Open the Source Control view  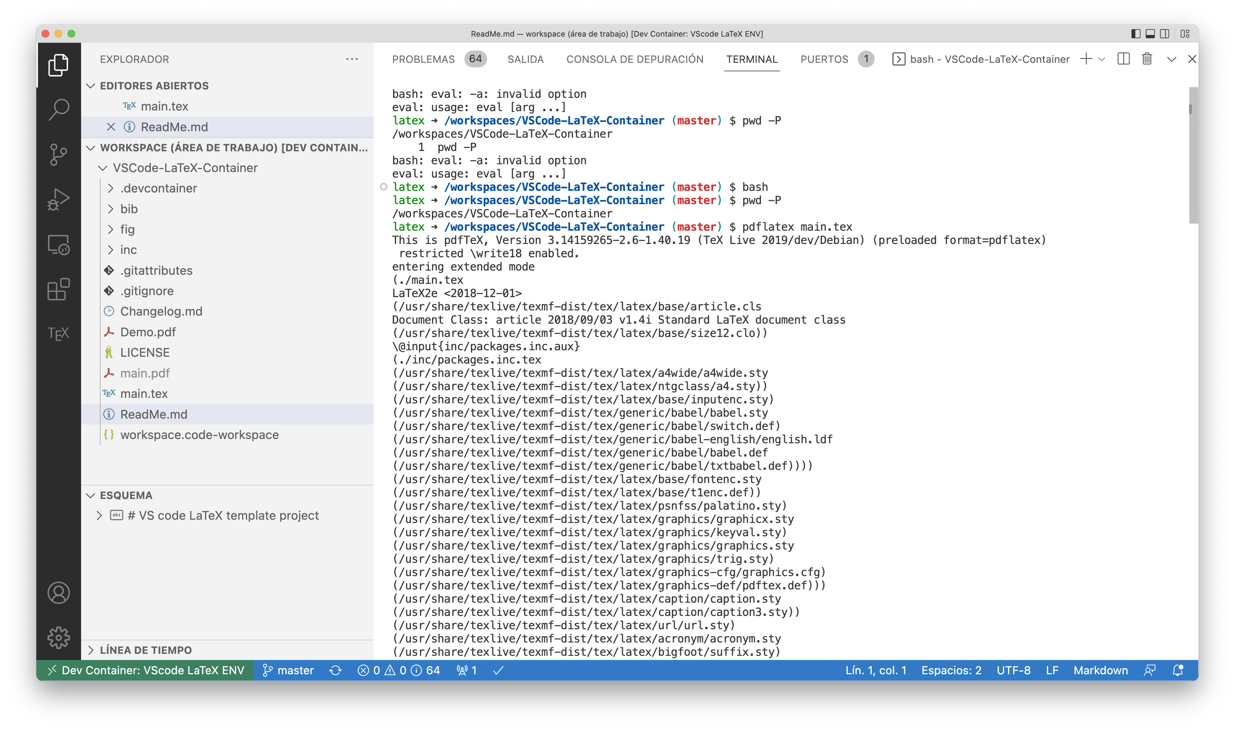[x=58, y=155]
